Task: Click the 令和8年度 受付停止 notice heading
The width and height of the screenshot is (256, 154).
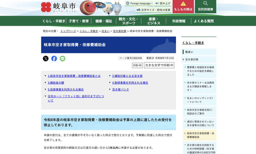Action: (108, 122)
